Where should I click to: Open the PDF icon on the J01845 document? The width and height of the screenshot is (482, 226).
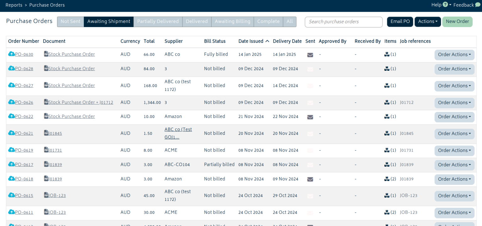(x=46, y=133)
